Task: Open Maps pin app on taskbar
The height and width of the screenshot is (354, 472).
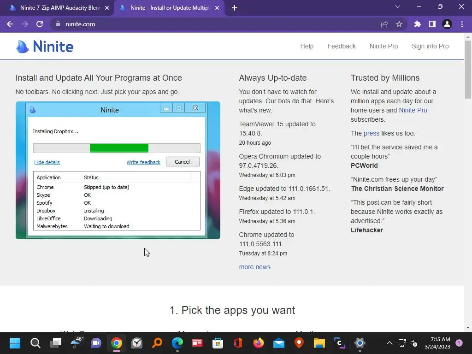Action: [x=299, y=342]
